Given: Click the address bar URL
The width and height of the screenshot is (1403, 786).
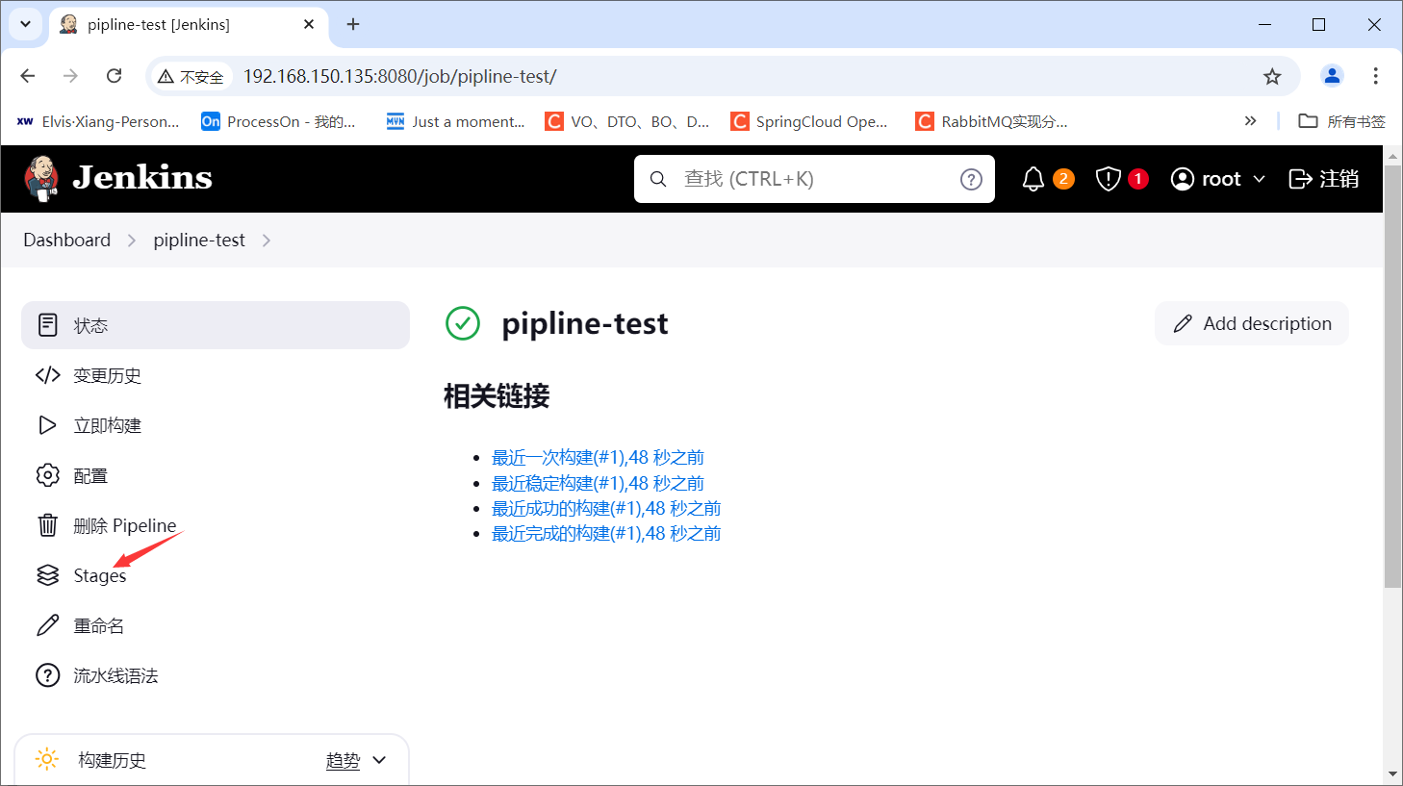Looking at the screenshot, I should tap(399, 76).
